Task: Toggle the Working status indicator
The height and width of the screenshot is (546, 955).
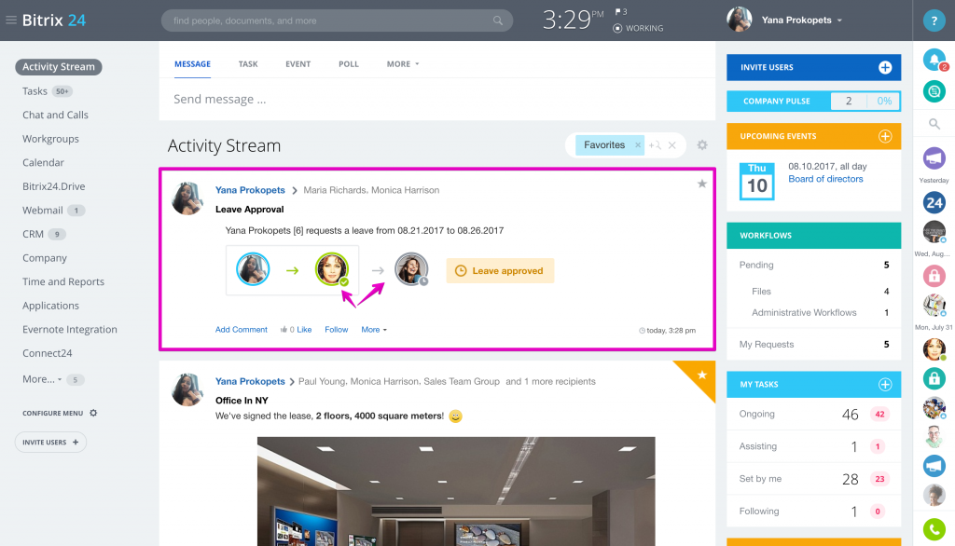Action: click(638, 28)
